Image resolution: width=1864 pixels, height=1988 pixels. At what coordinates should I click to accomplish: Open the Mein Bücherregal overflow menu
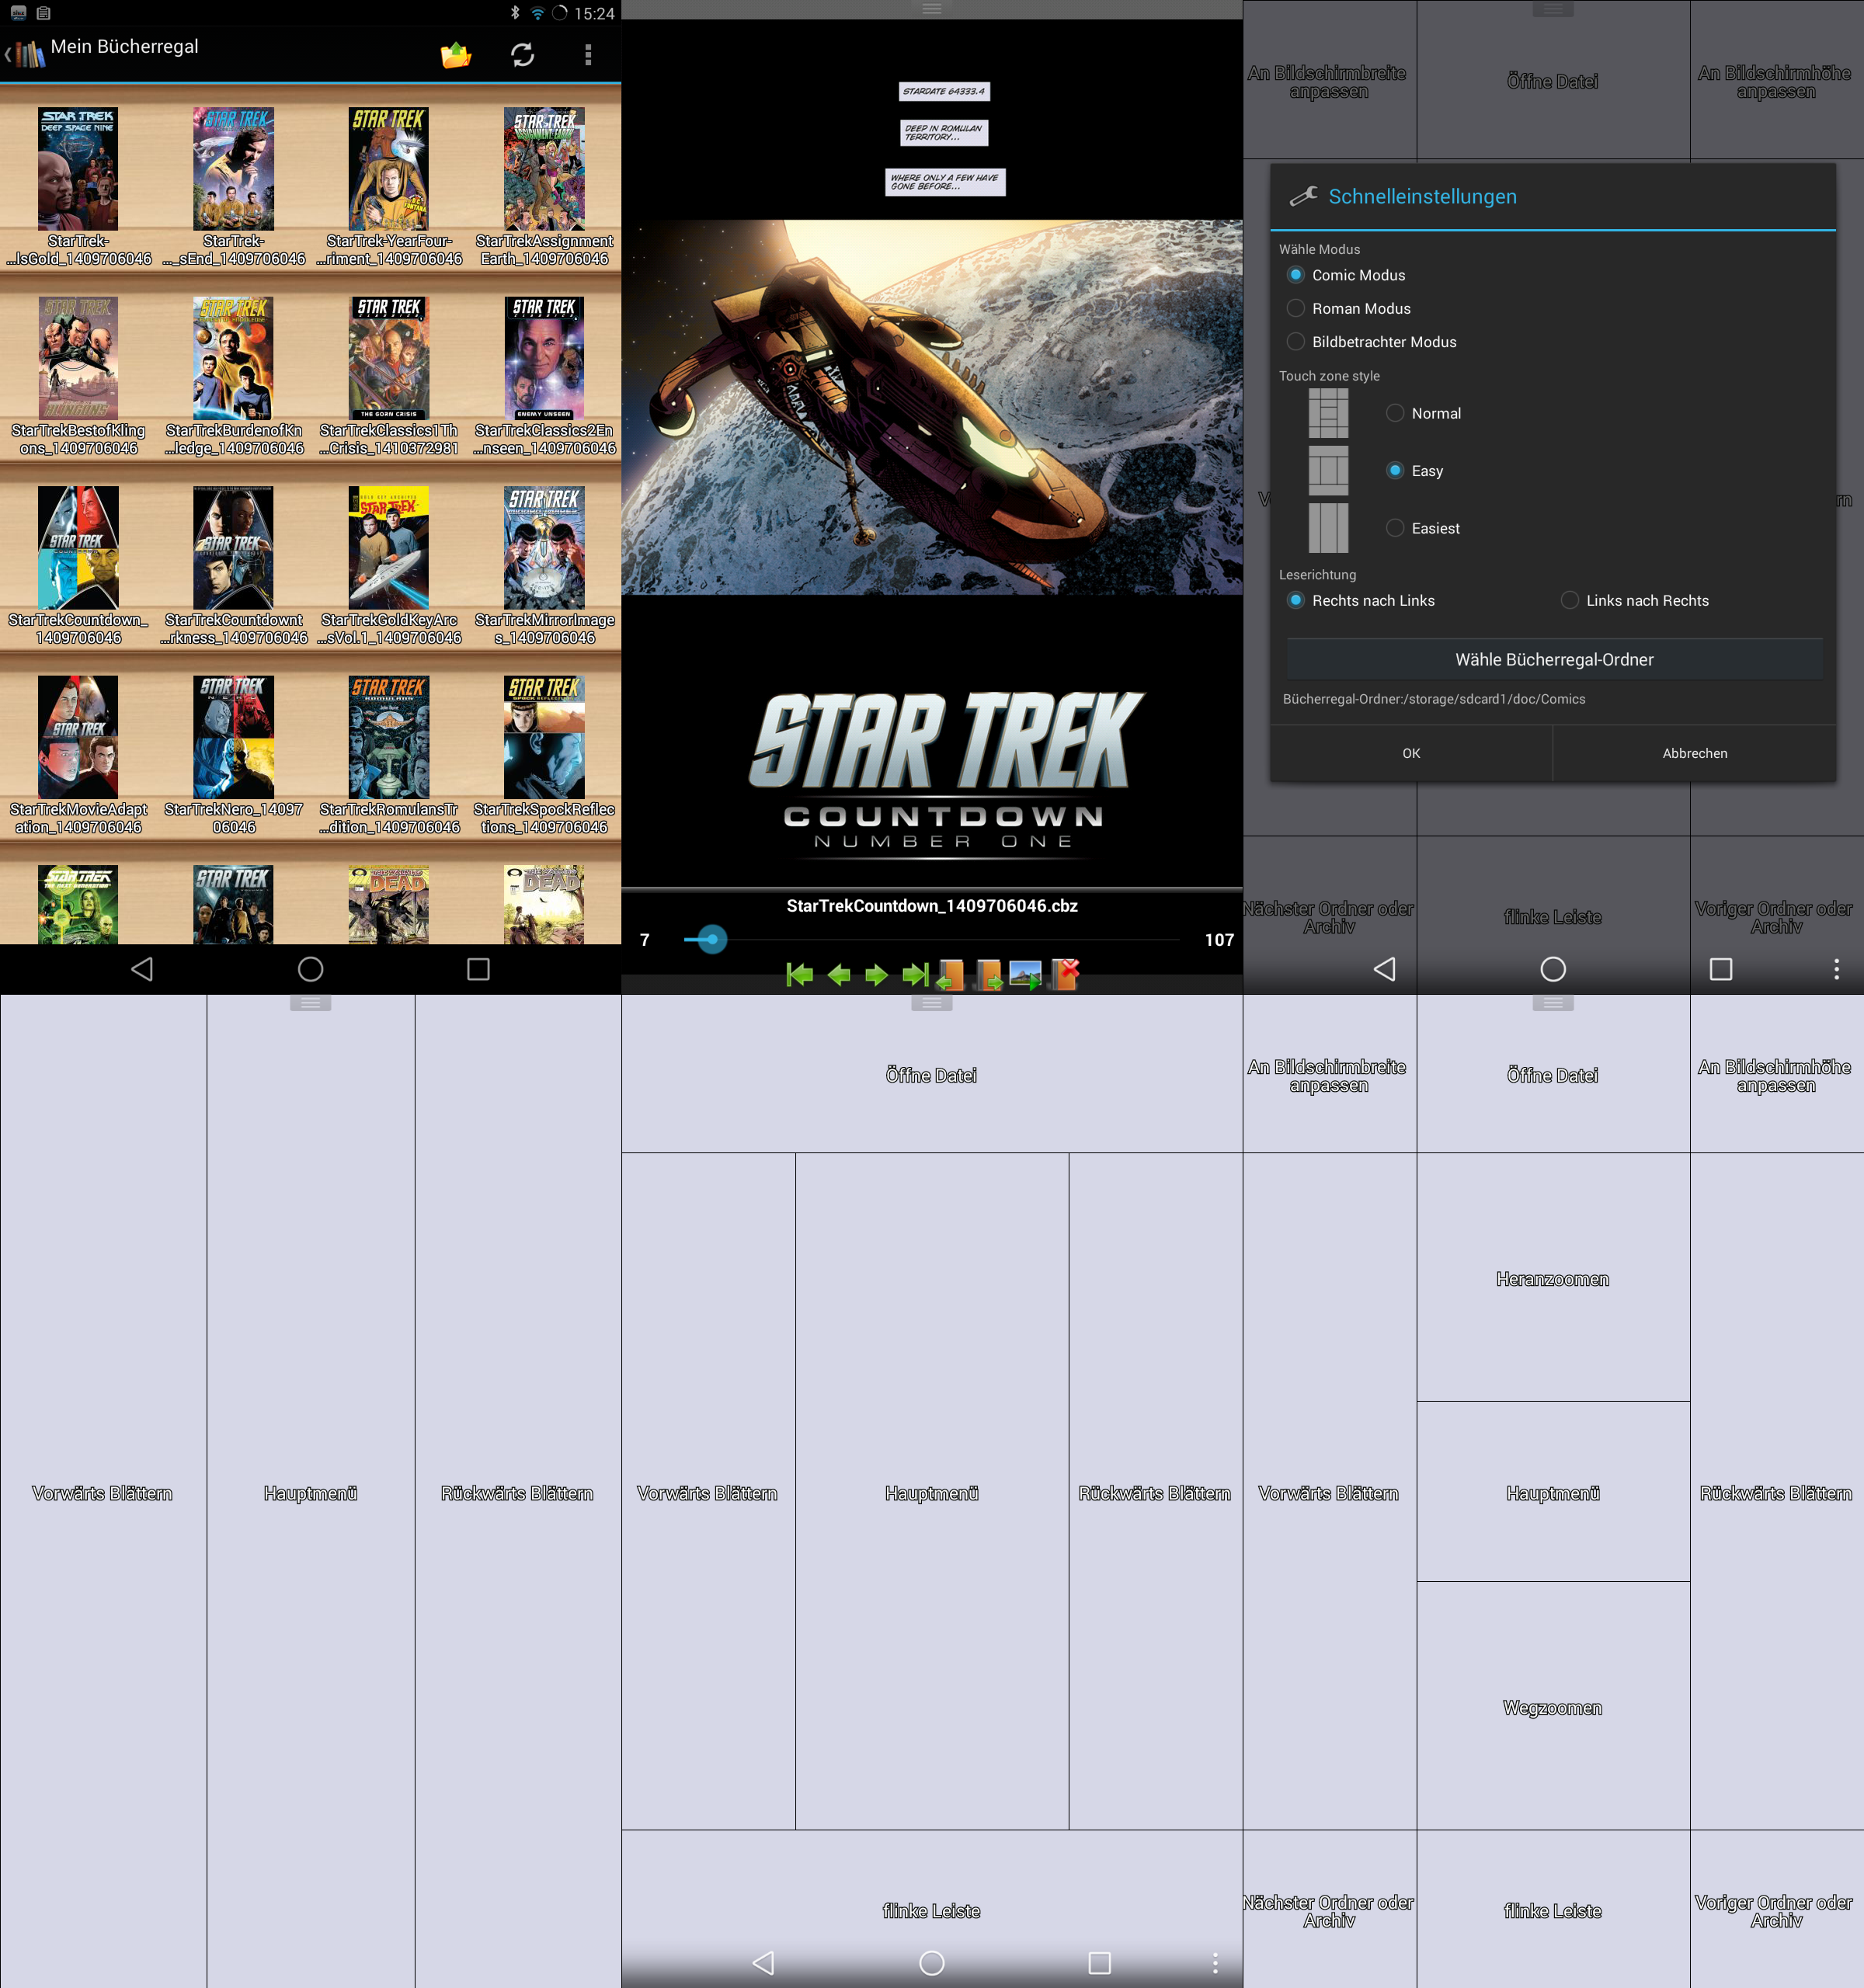tap(588, 55)
